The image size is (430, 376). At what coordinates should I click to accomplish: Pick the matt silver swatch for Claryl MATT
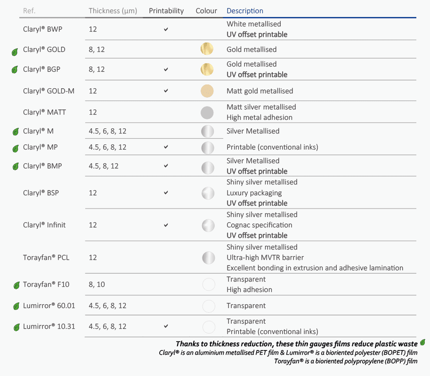tap(207, 113)
